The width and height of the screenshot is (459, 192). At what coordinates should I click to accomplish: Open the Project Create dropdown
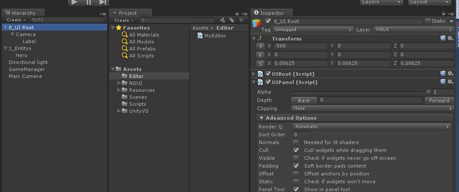124,20
